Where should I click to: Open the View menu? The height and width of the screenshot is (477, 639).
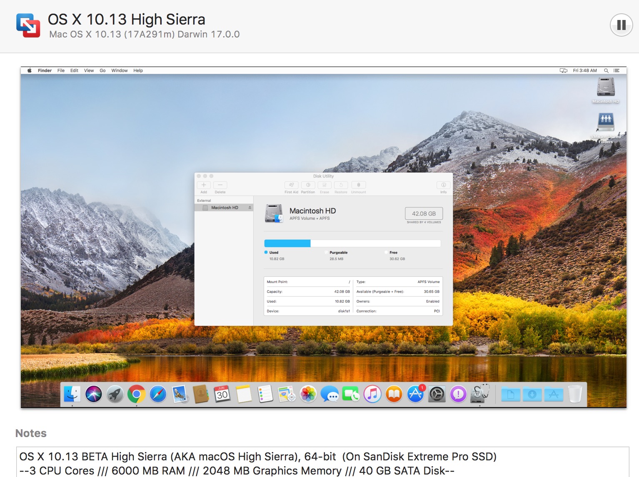pyautogui.click(x=89, y=70)
